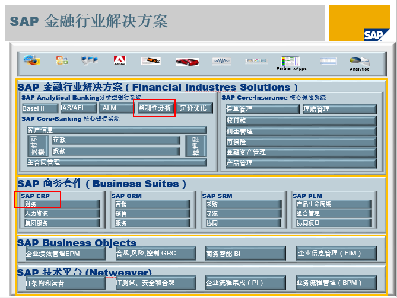This screenshot has width=397, height=298.
Task: Click the 存款 bar
Action: click(x=116, y=140)
